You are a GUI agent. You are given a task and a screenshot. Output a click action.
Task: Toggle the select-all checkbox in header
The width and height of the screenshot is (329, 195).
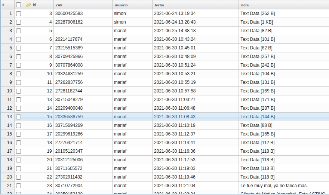[x=18, y=5]
